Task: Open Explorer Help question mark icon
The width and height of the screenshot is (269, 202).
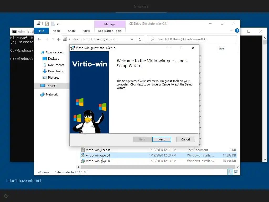Action: click(237, 31)
